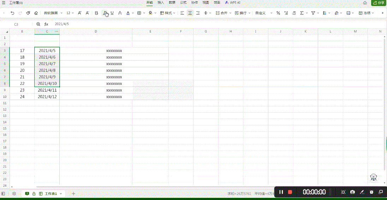
Task: Open WPS AI assistant
Action: pyautogui.click(x=233, y=3)
